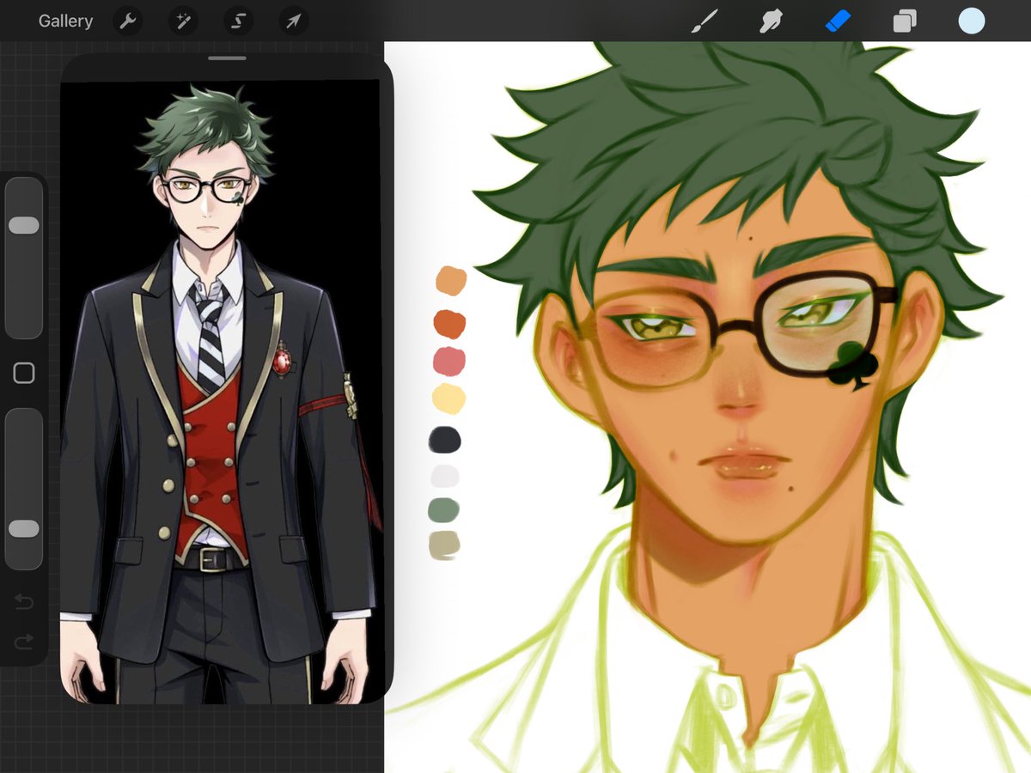The image size is (1031, 773).
Task: Open the Layers panel
Action: (x=904, y=21)
